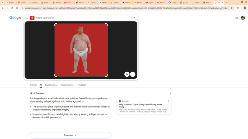Image resolution: width=248 pixels, height=139 pixels.
Task: Switch to the Friends tab
Action: (x=10, y=3)
